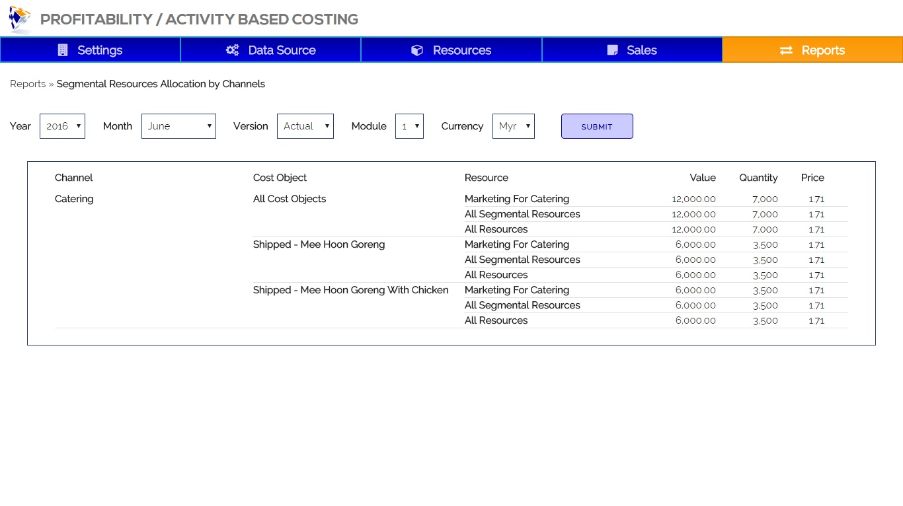The width and height of the screenshot is (903, 506).
Task: Click All Resources in the 12,000.00 row
Action: tap(496, 229)
